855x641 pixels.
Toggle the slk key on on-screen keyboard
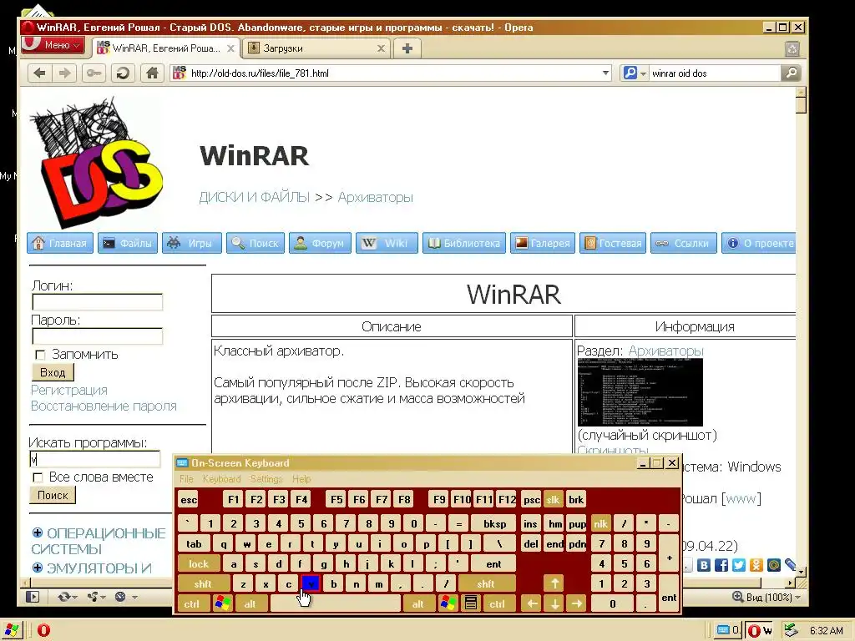553,500
